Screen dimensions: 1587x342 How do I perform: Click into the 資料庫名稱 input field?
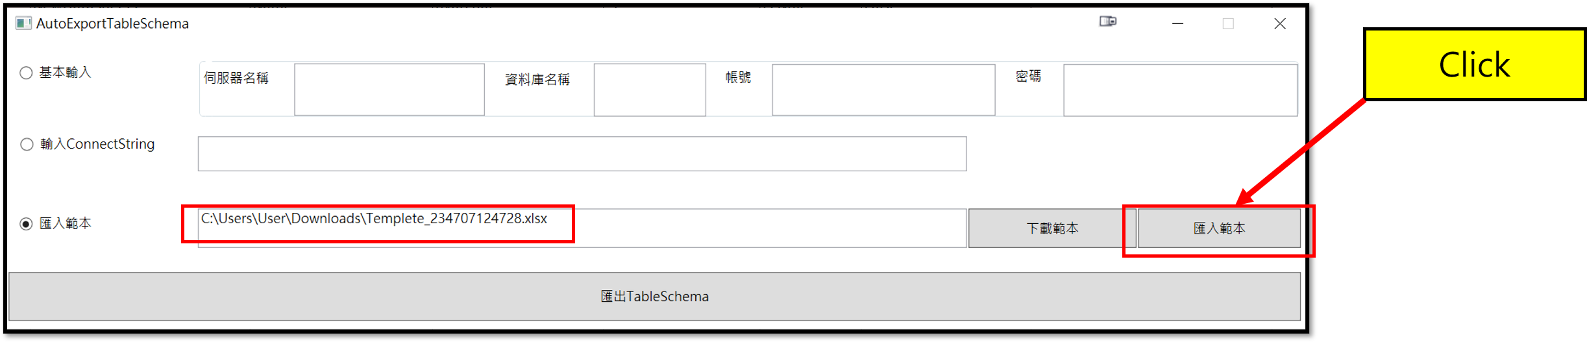click(x=649, y=90)
